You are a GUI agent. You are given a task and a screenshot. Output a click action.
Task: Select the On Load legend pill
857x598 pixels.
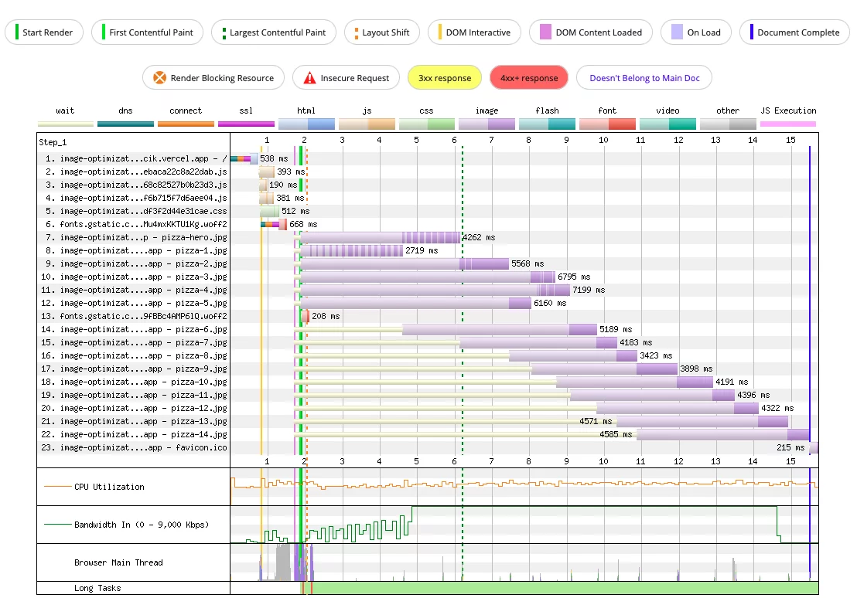pyautogui.click(x=695, y=32)
